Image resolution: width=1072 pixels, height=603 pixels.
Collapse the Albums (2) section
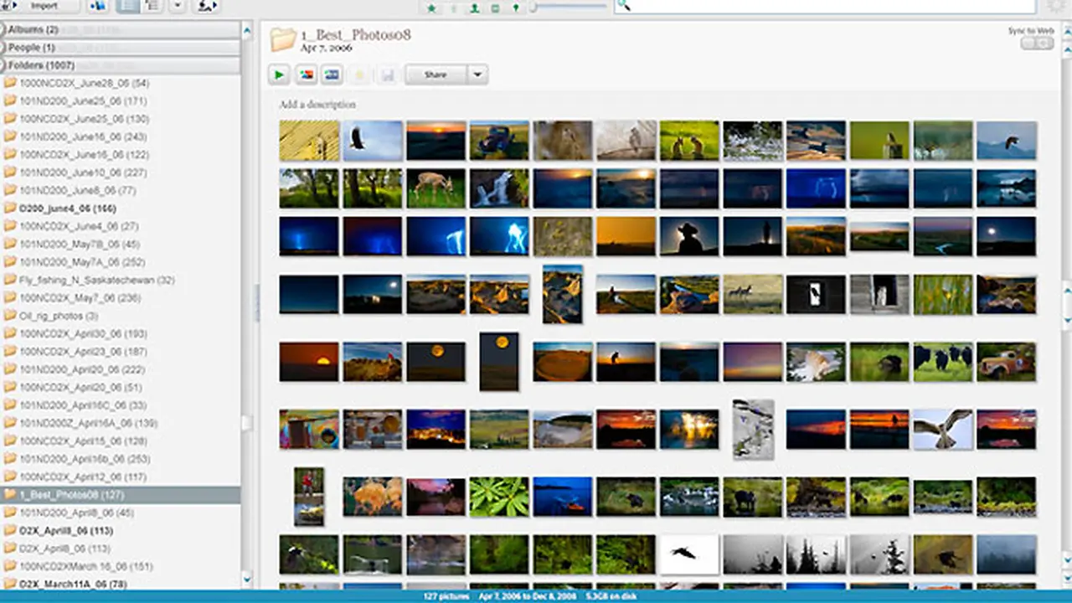click(x=121, y=30)
